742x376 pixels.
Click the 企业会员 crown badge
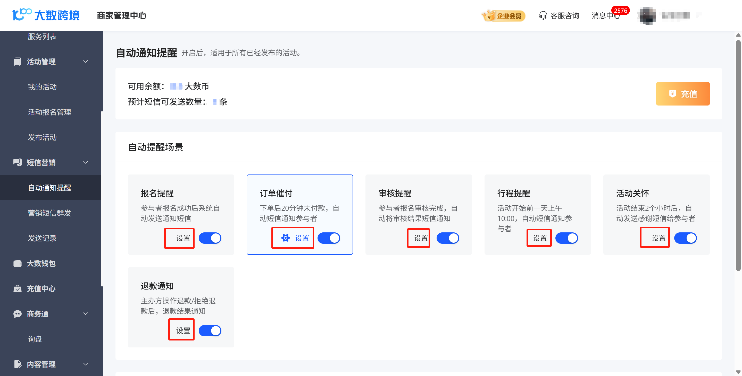click(x=503, y=15)
